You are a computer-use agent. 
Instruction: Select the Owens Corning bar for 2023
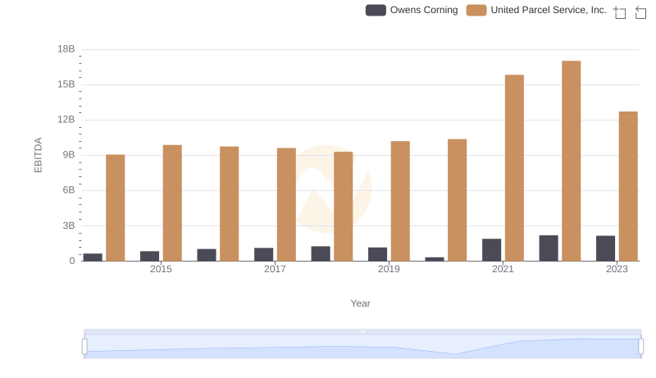coord(605,248)
